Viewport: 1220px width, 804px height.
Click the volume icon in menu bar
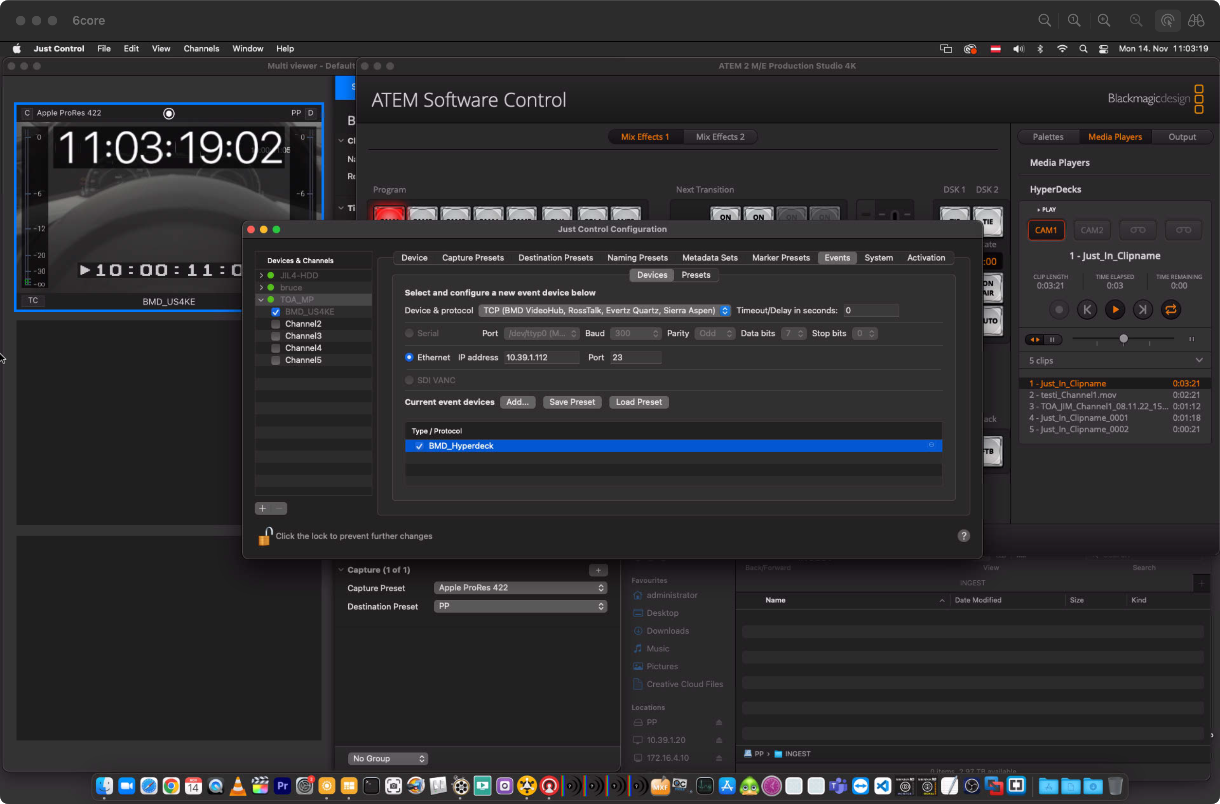1018,49
